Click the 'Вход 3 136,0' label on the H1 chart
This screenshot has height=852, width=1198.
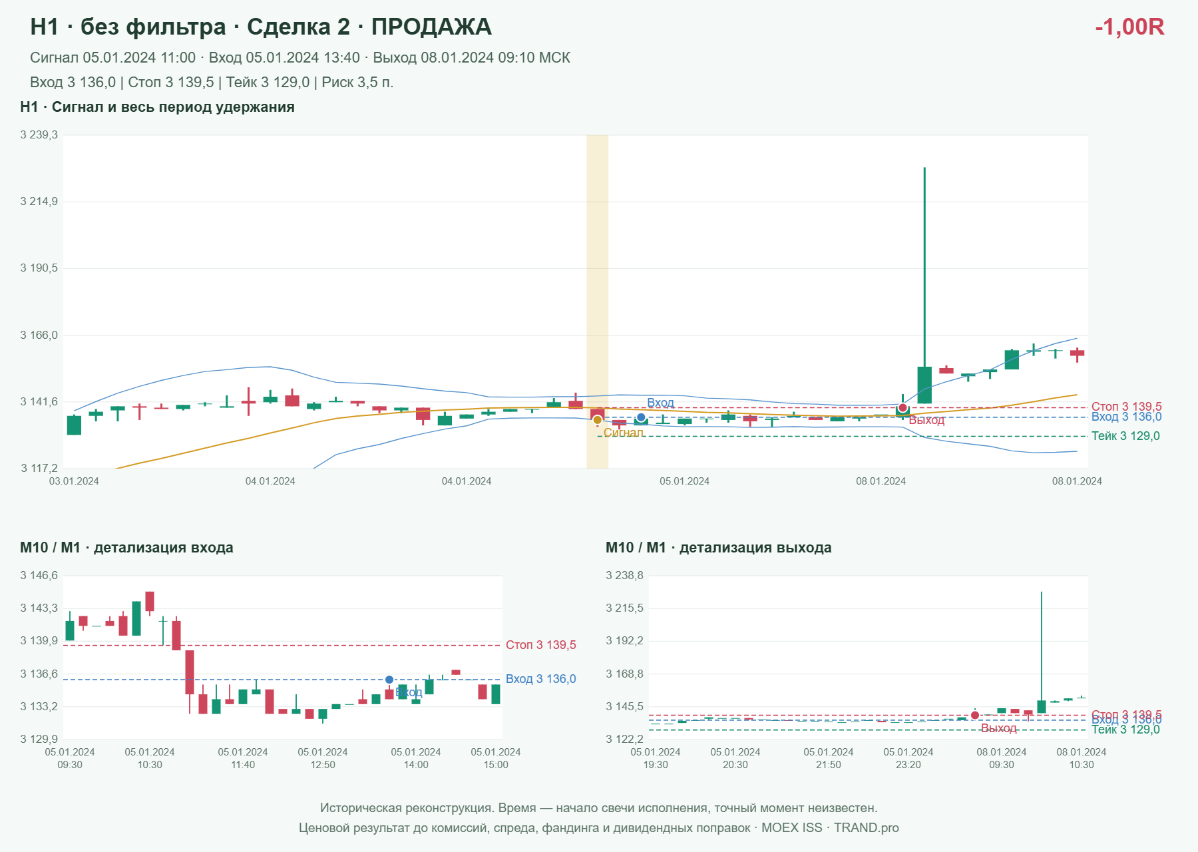click(1127, 417)
